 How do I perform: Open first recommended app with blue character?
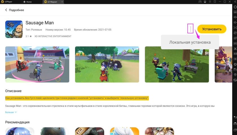coord(20,131)
